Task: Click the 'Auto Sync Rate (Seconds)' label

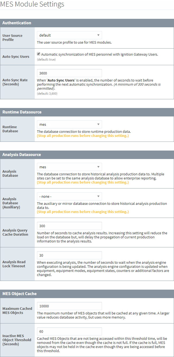Action: 15,82
